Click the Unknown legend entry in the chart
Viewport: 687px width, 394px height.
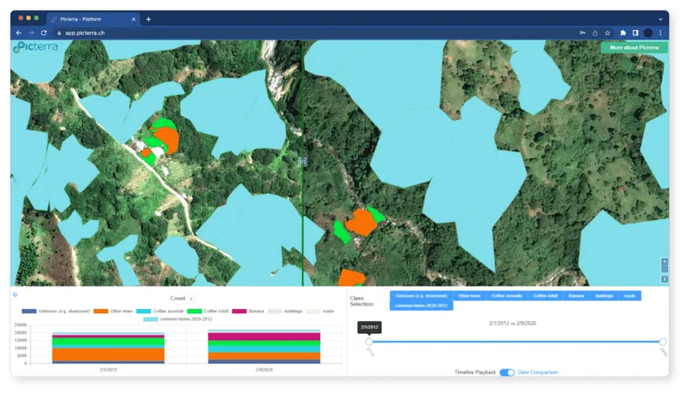(x=56, y=312)
